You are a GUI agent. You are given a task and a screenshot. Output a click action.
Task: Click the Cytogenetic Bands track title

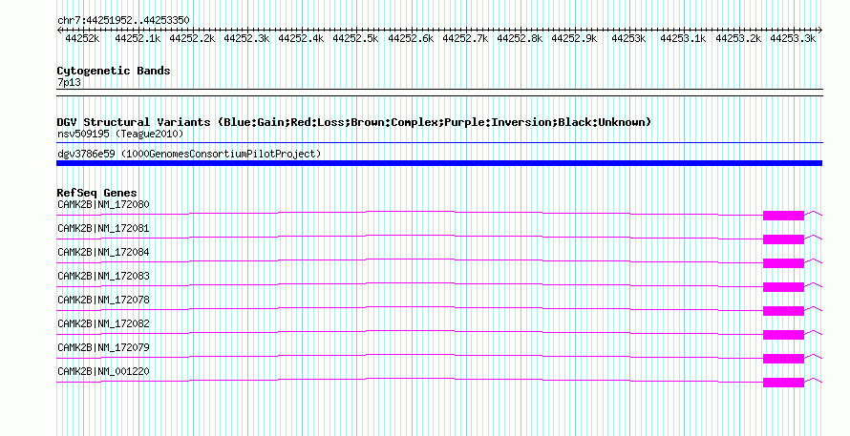(114, 71)
